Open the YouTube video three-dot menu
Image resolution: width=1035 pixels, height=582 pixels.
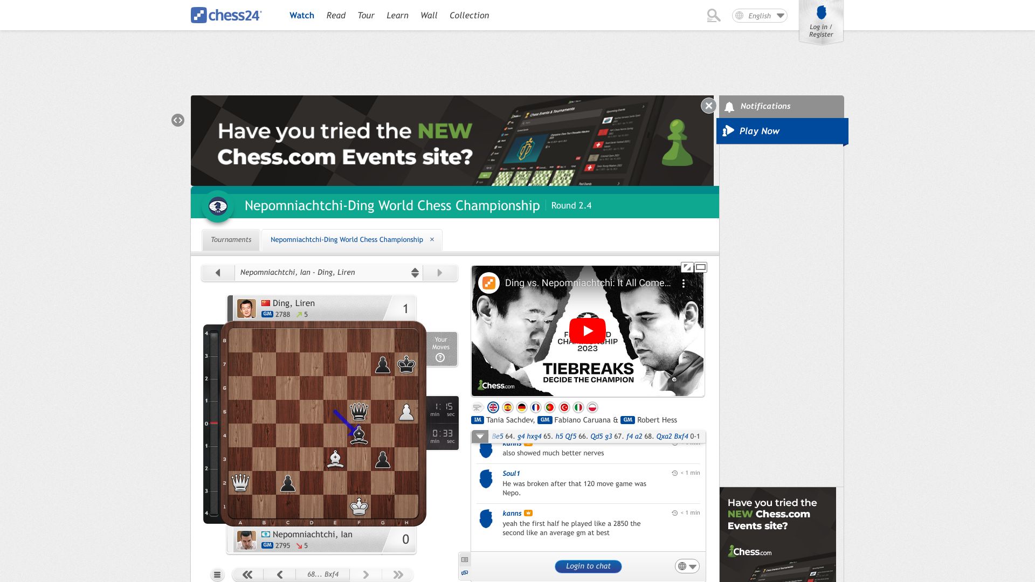click(683, 283)
